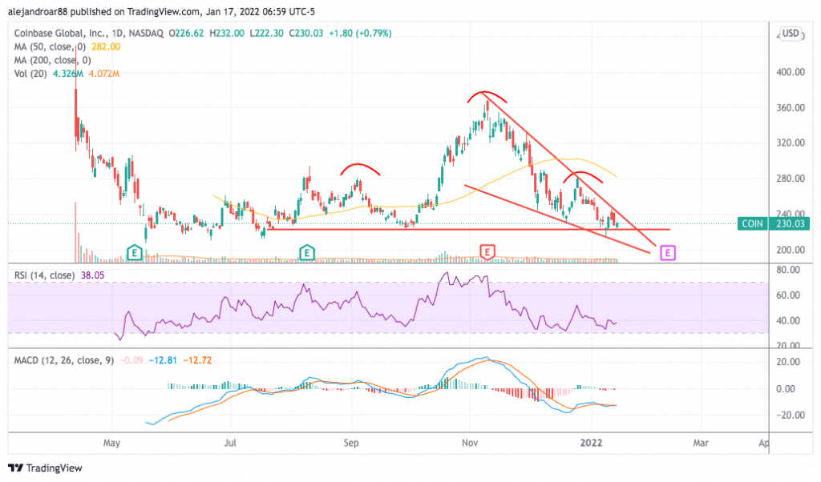Select the Vol (20) indicator legend

tap(30, 74)
